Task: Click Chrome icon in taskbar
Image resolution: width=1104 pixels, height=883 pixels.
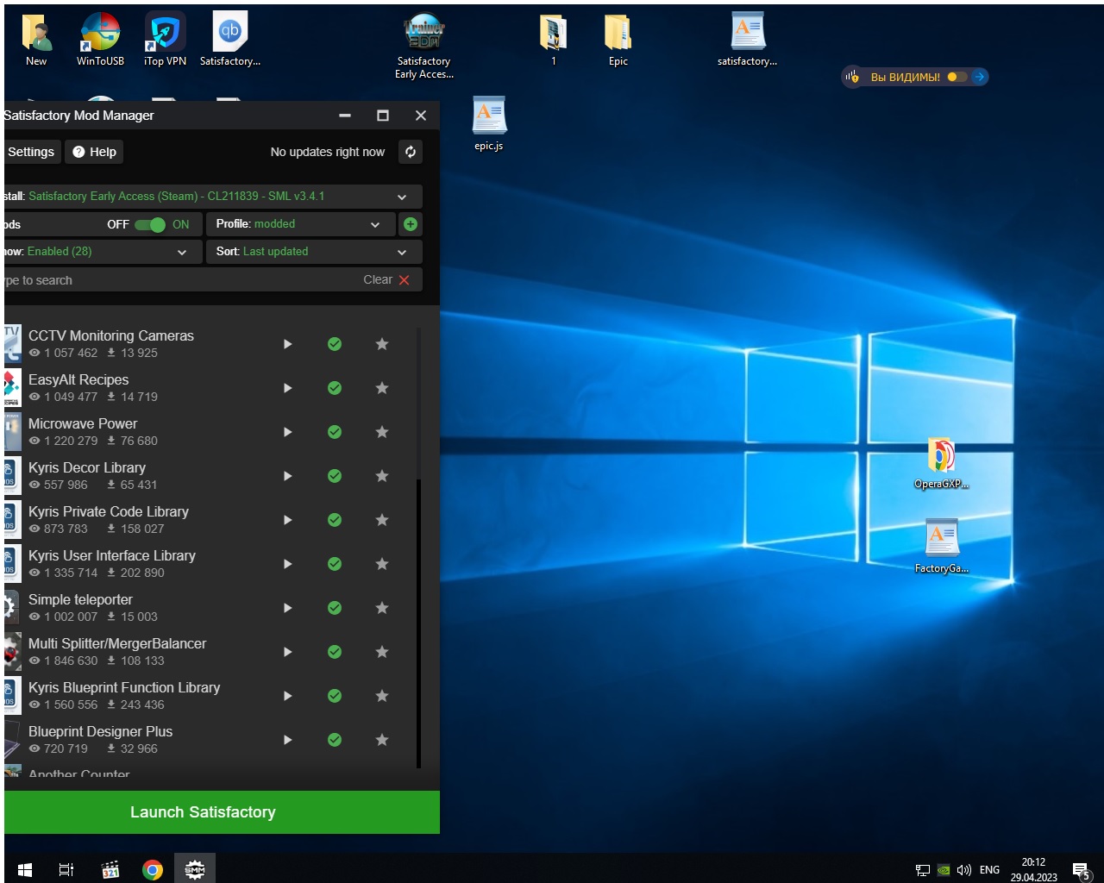Action: [153, 869]
